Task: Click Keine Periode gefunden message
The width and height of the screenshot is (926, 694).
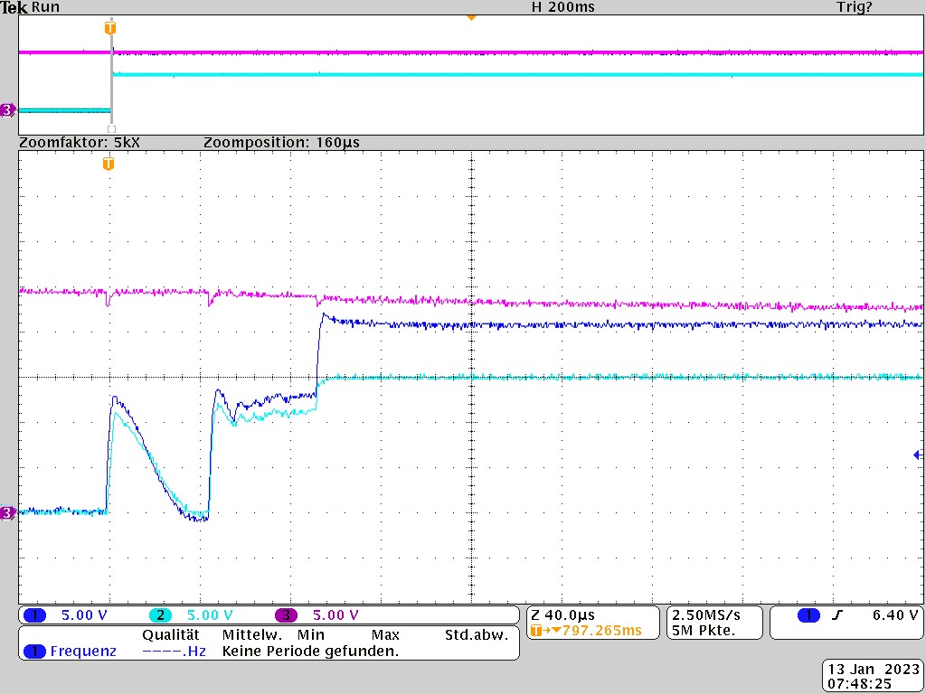Action: coord(311,652)
